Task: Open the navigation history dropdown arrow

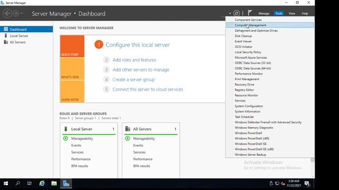Action: [x=21, y=13]
